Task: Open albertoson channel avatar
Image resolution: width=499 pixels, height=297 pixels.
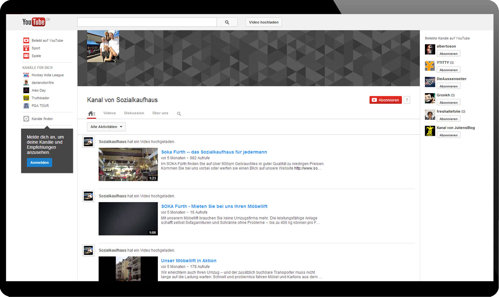Action: click(430, 49)
